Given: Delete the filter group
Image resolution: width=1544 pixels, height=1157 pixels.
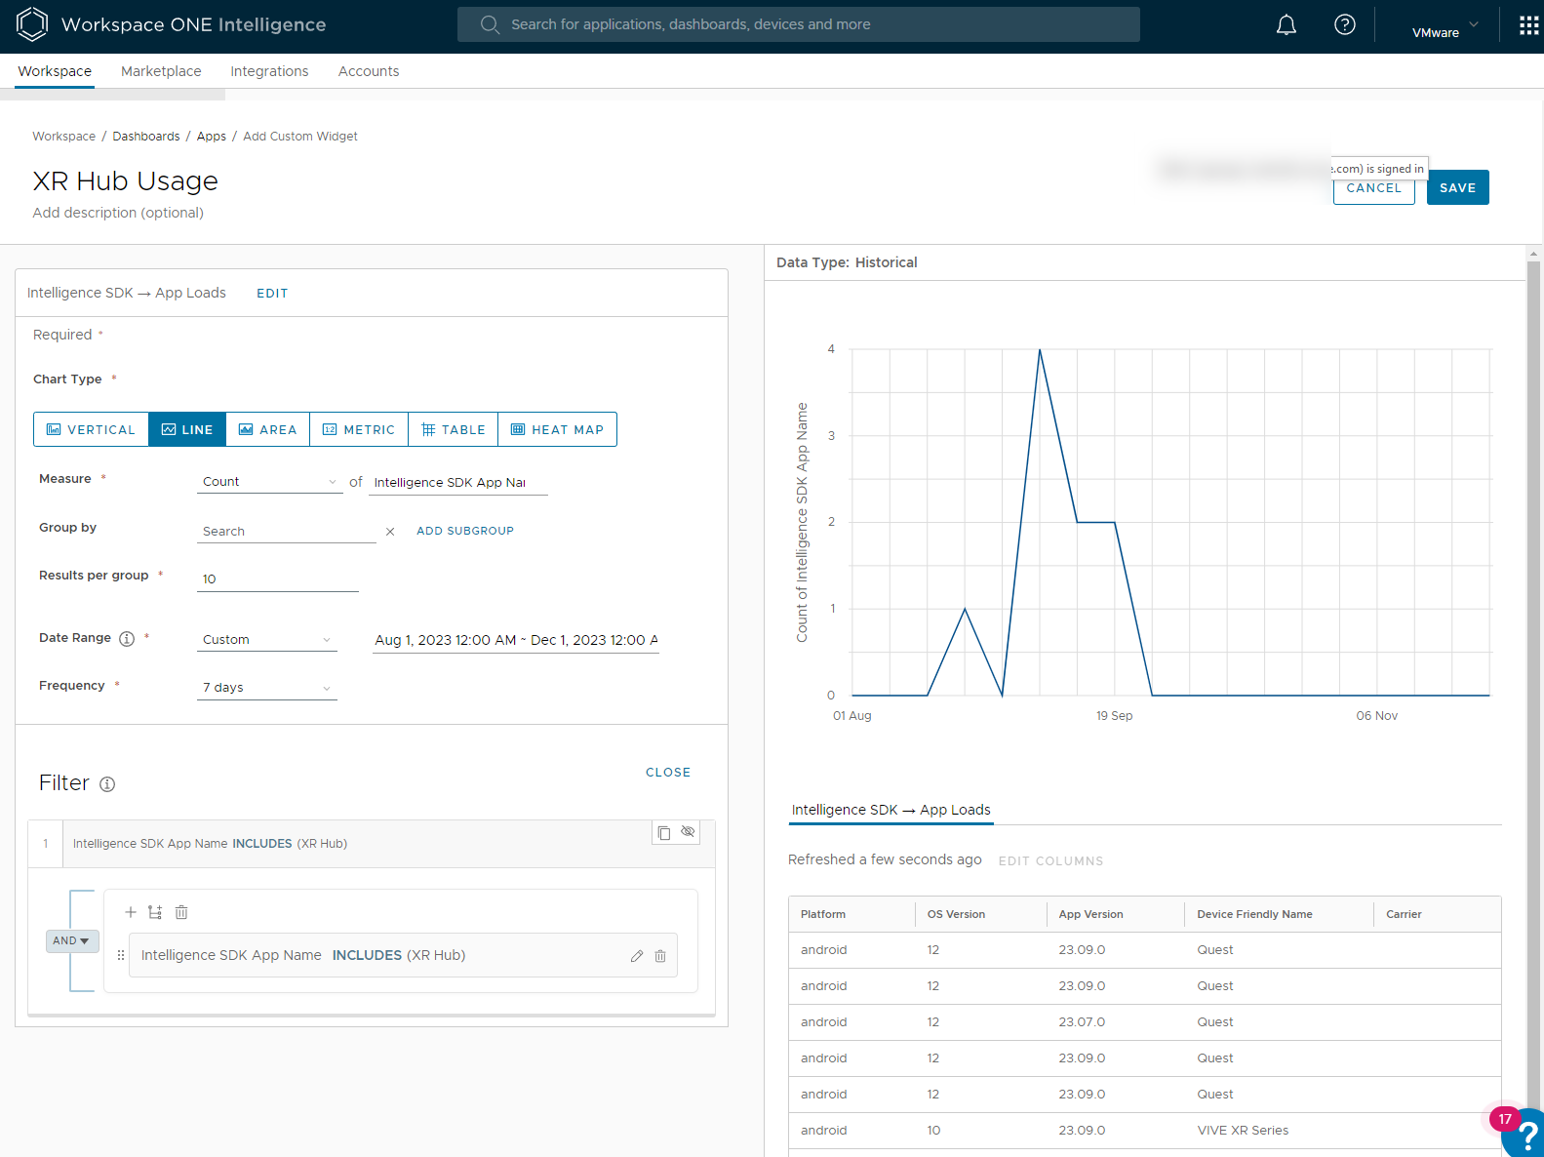Looking at the screenshot, I should (x=181, y=912).
